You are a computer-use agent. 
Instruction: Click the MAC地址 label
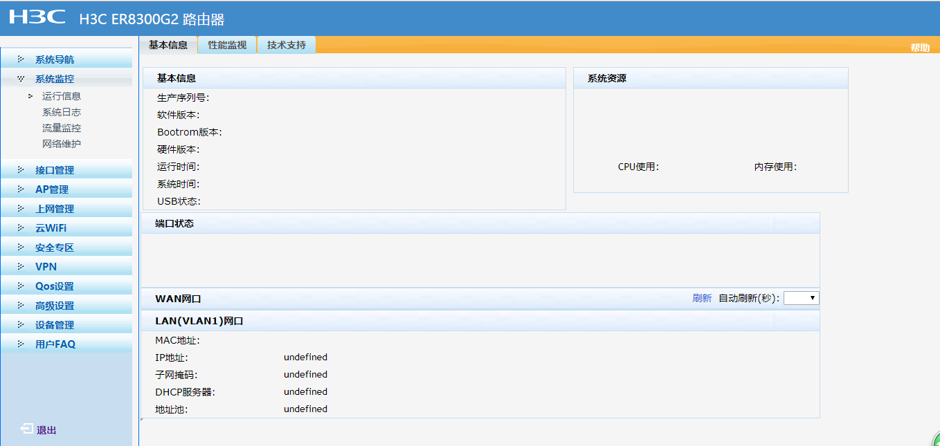click(x=177, y=340)
